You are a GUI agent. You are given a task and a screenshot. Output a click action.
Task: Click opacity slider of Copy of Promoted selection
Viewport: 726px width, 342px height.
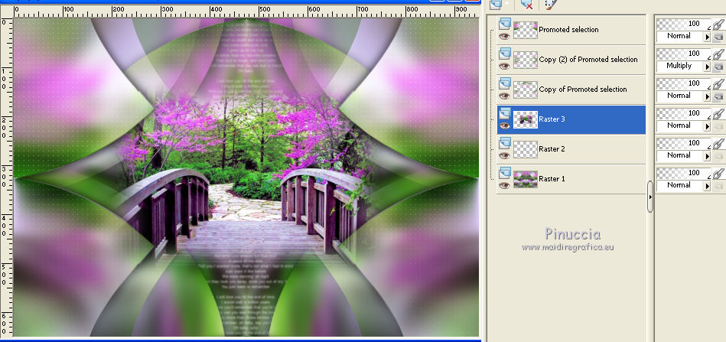pyautogui.click(x=683, y=83)
